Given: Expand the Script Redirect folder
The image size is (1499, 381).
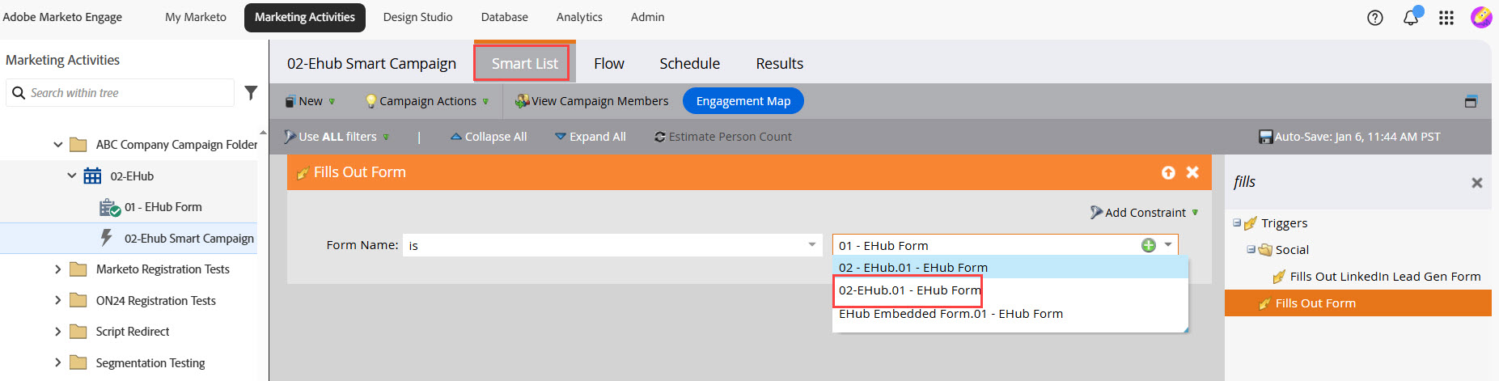Looking at the screenshot, I should pyautogui.click(x=57, y=332).
